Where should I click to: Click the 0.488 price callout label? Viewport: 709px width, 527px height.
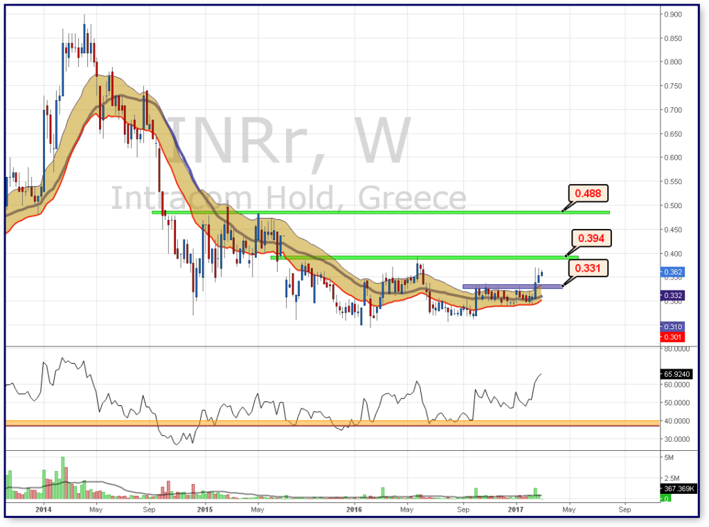[588, 193]
